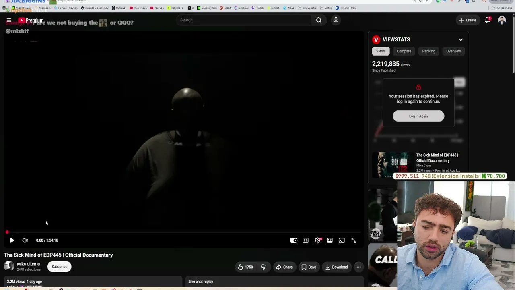515x290 pixels.
Task: Open more actions ellipsis menu
Action: click(x=359, y=267)
